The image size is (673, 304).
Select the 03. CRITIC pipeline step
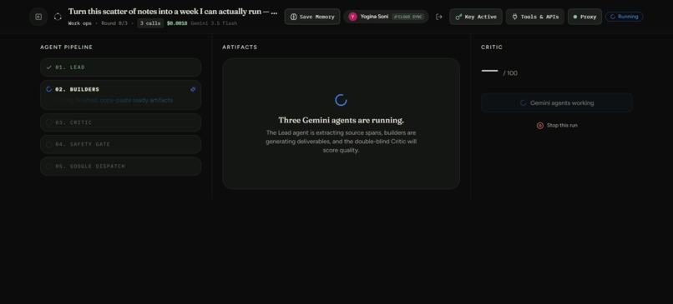point(120,122)
